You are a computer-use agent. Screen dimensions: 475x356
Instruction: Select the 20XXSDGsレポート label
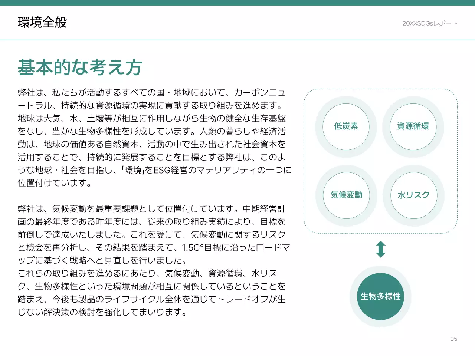coord(429,23)
